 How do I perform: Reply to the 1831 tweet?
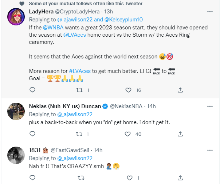click(x=32, y=178)
